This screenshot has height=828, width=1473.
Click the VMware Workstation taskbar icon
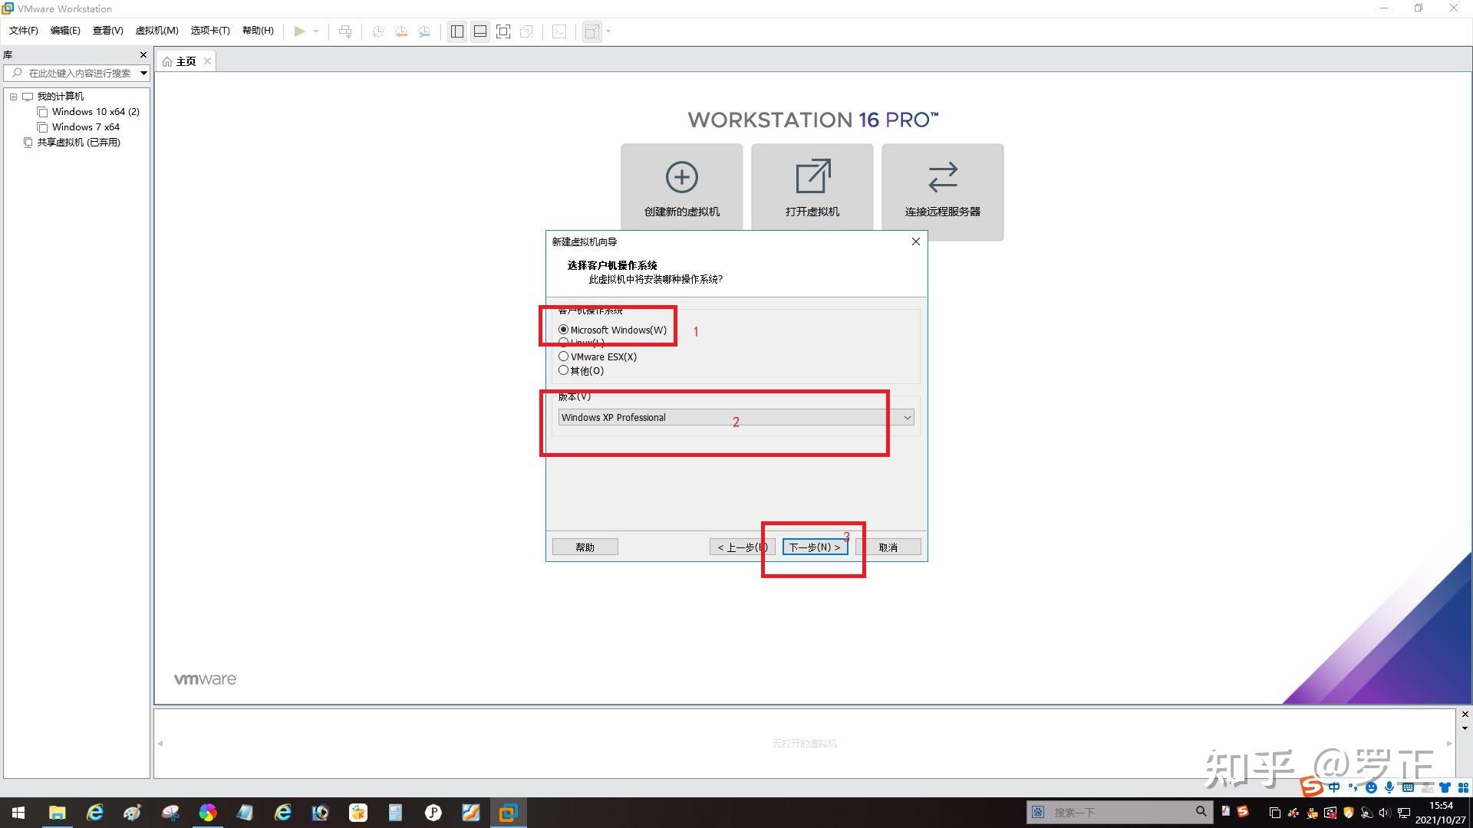(508, 813)
